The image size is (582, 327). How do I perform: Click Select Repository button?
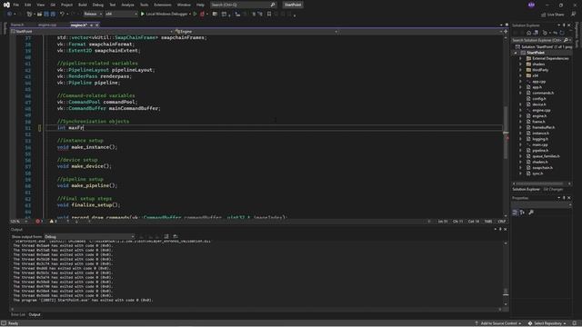(547, 323)
